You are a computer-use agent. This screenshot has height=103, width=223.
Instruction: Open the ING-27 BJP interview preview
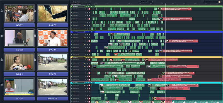click(x=53, y=38)
